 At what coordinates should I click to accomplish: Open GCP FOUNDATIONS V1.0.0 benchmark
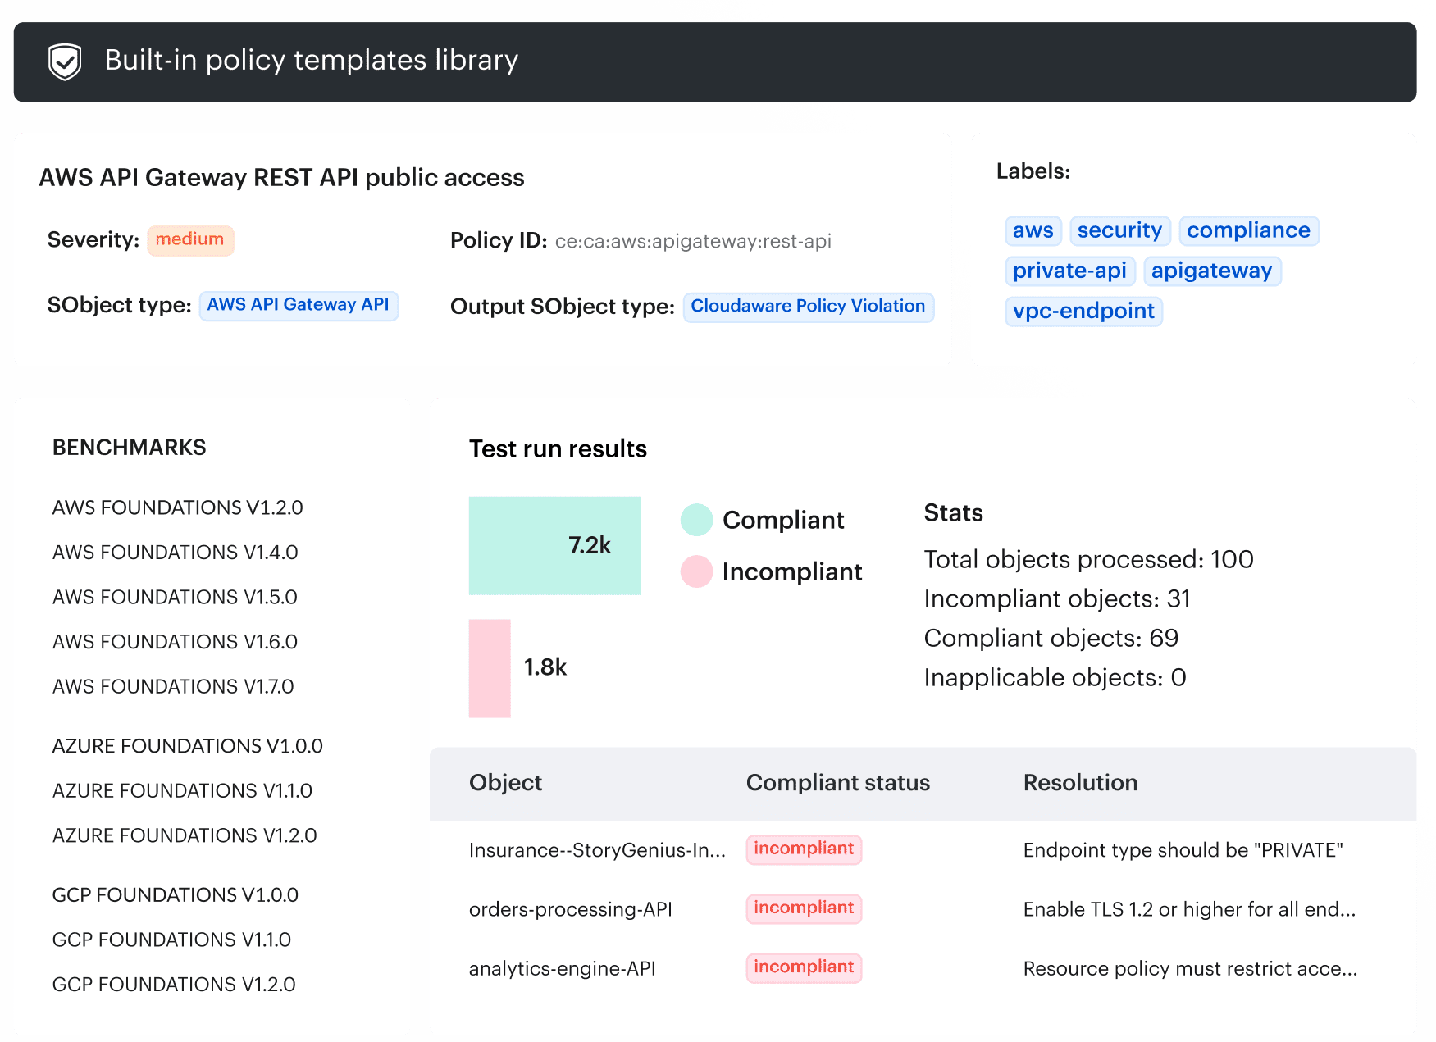click(x=175, y=895)
